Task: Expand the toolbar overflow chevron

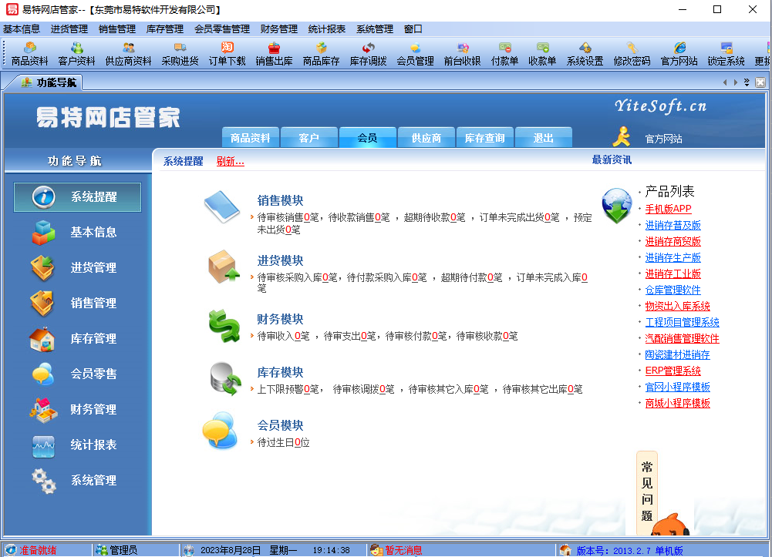Action: tap(747, 81)
